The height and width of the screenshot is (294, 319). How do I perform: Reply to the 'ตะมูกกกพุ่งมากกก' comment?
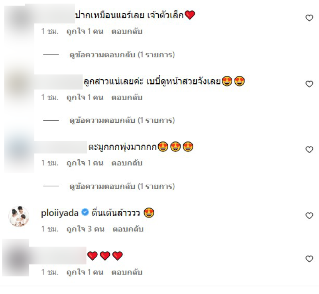(x=127, y=163)
